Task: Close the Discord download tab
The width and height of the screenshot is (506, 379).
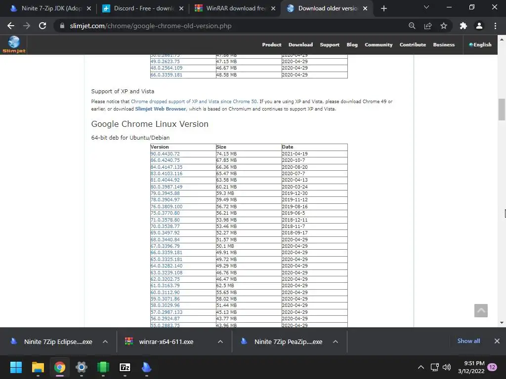Action: tap(181, 8)
